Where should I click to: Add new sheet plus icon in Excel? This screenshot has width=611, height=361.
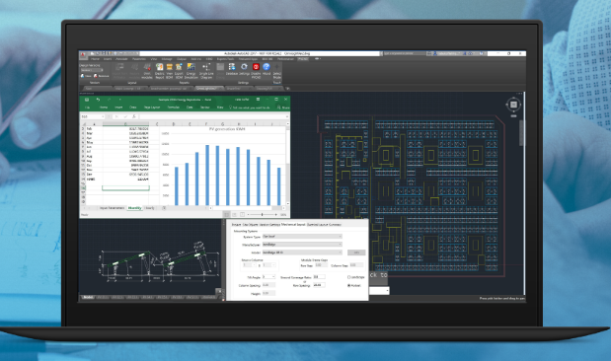[164, 208]
